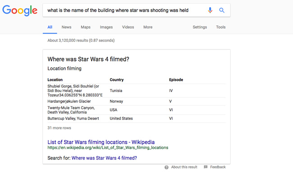Switch to the Videos tab
Screen dimensions: 293x176
point(128,27)
